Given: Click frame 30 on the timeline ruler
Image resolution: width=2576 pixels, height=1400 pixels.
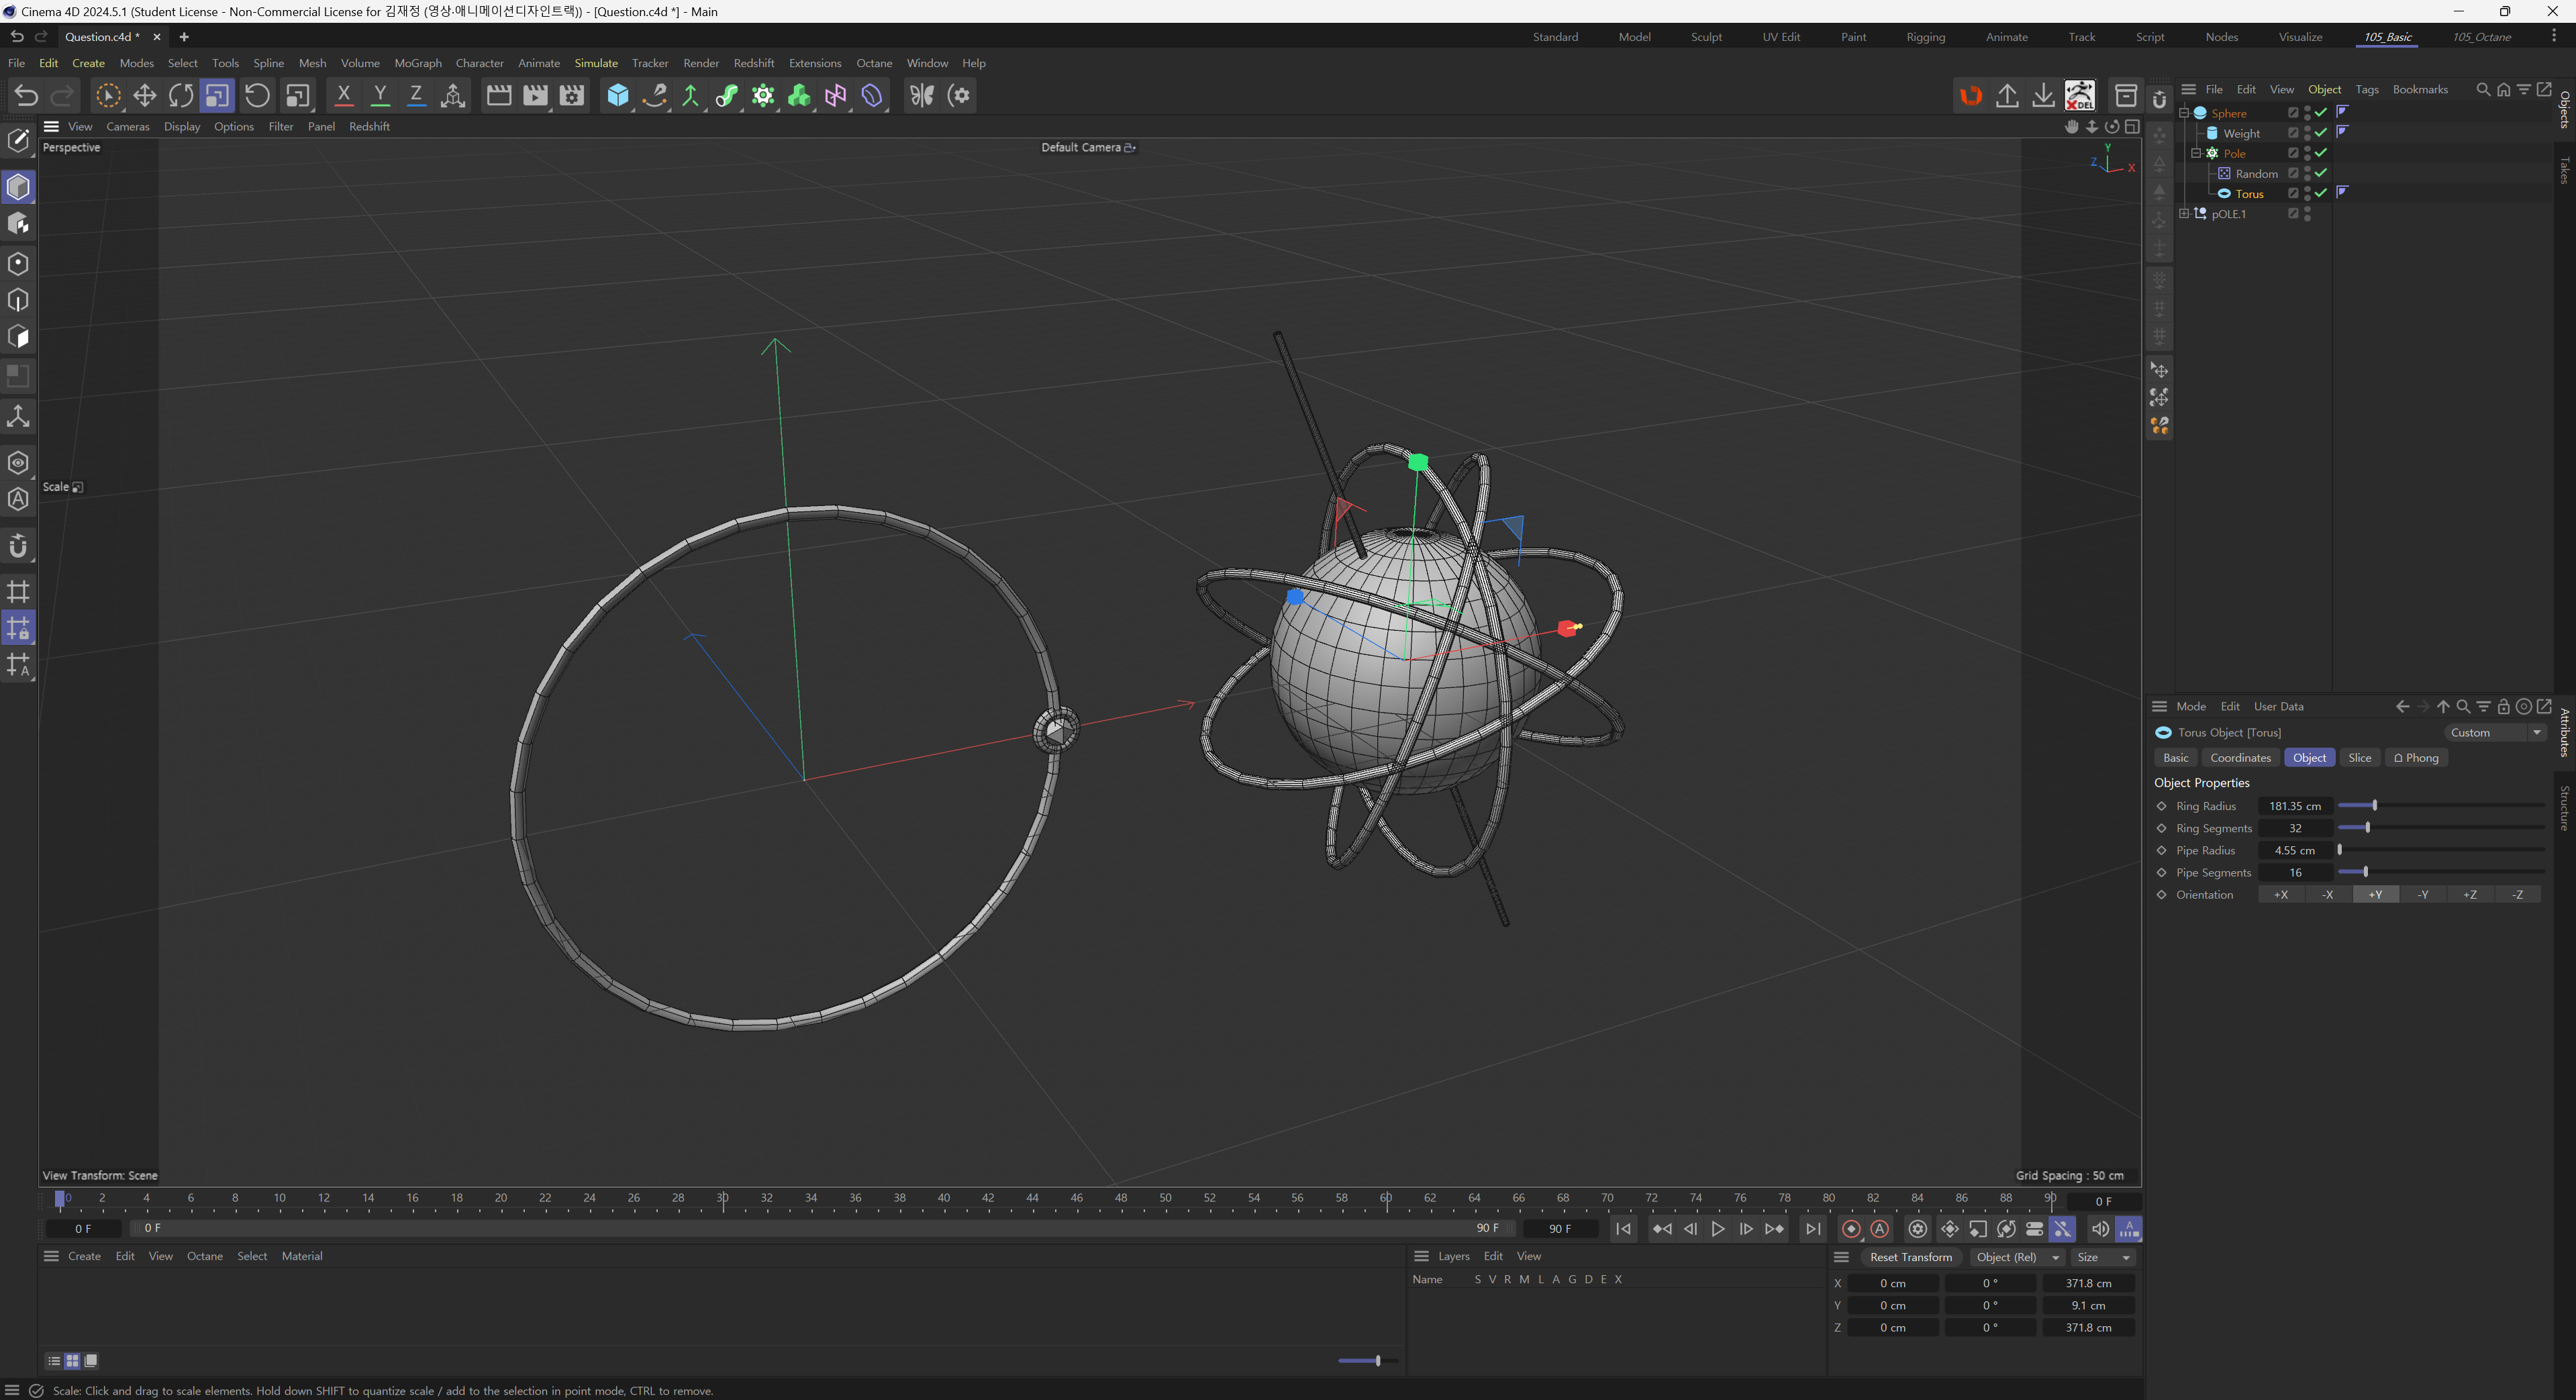Looking at the screenshot, I should (722, 1198).
